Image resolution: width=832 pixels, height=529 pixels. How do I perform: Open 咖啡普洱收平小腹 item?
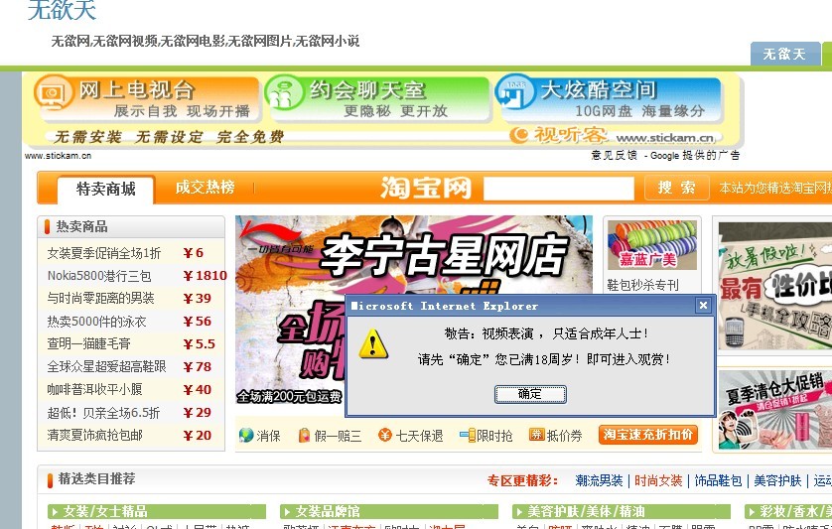click(x=94, y=389)
